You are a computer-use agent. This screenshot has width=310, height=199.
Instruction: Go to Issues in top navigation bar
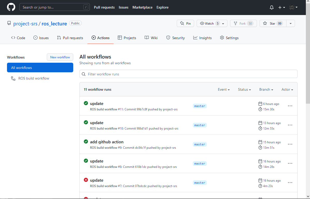(x=124, y=7)
